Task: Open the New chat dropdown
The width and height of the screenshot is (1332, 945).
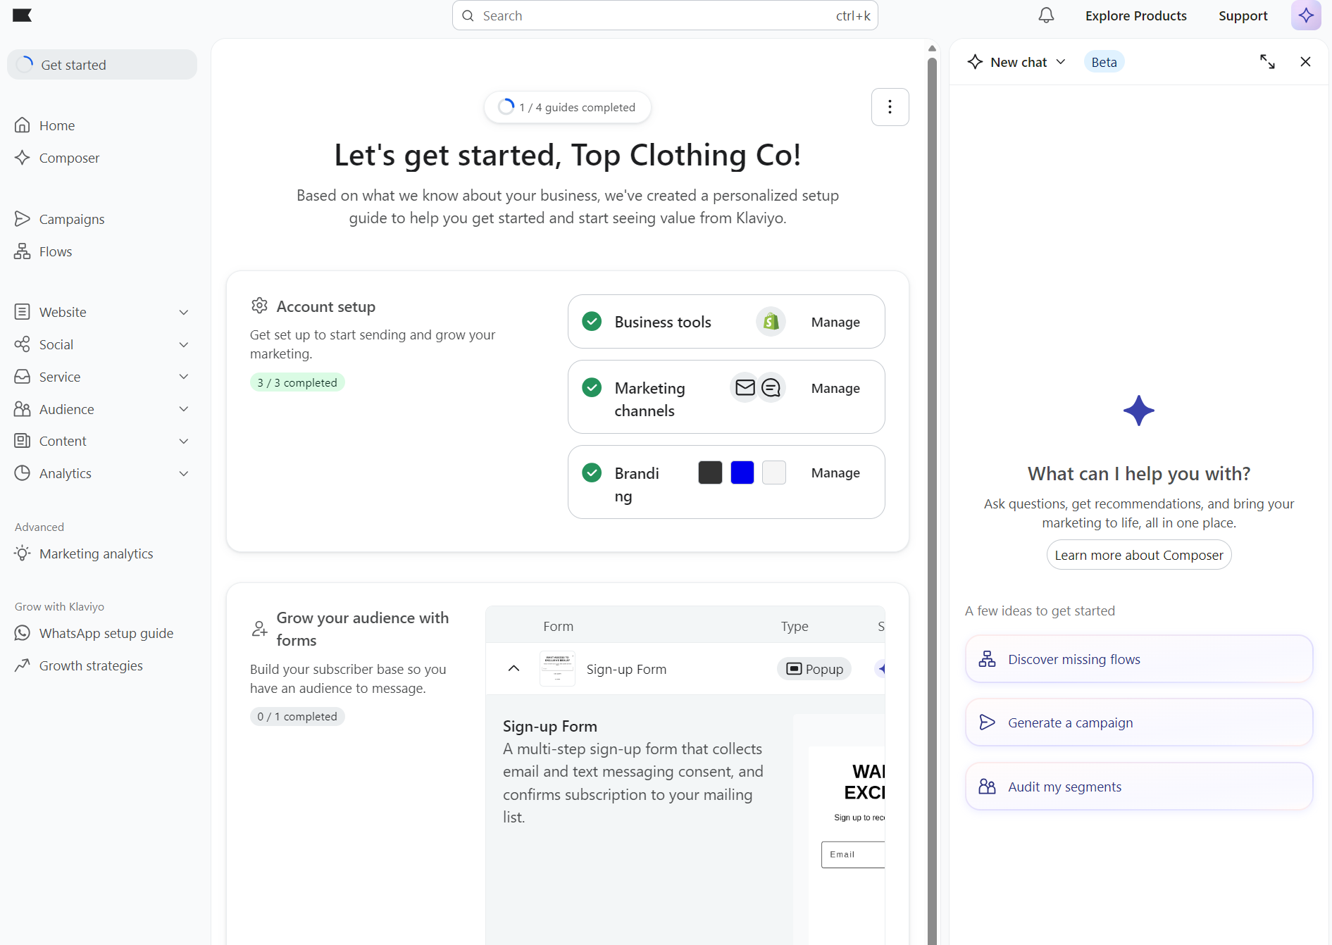Action: pos(1016,62)
